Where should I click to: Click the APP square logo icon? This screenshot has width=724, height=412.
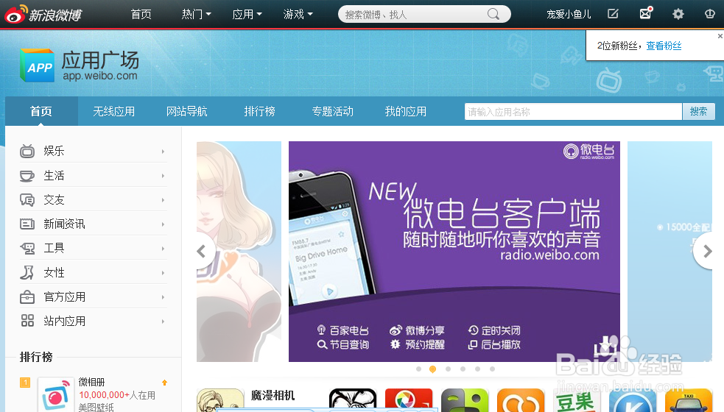(37, 65)
